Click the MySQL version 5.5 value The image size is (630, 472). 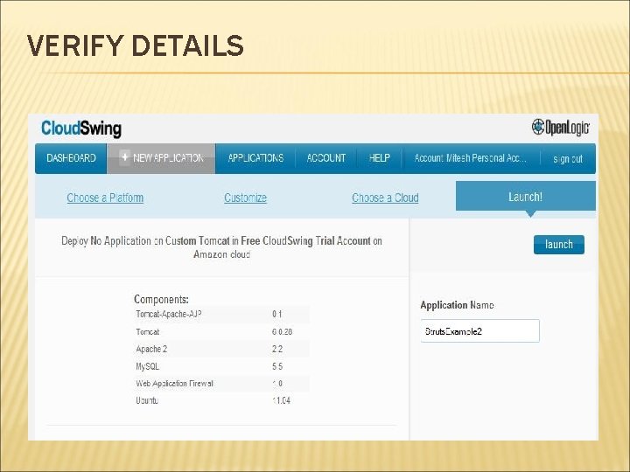pyautogui.click(x=277, y=366)
